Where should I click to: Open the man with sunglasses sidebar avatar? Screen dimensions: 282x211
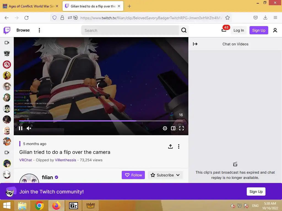point(7,87)
